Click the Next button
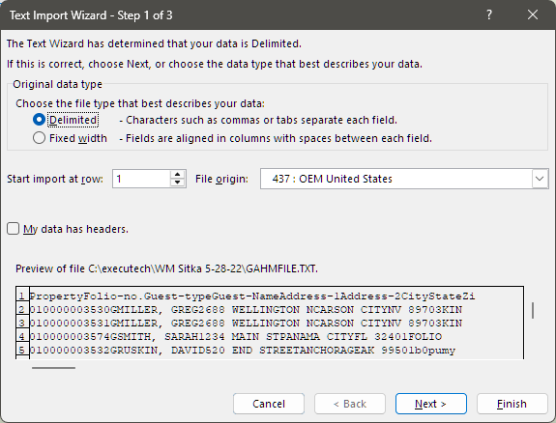 [431, 404]
